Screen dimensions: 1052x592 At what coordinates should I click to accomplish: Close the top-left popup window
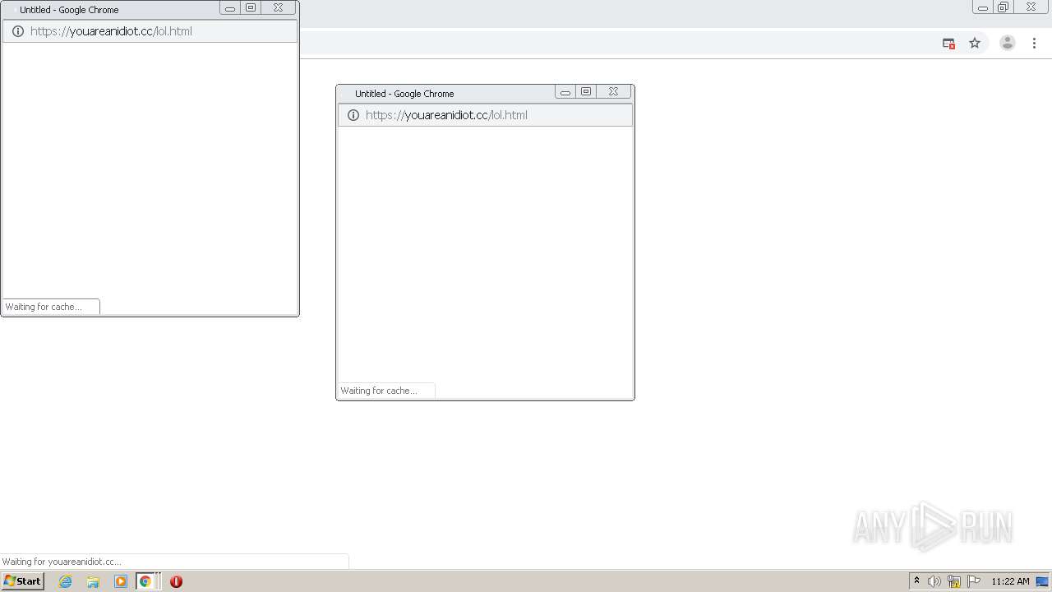click(278, 8)
